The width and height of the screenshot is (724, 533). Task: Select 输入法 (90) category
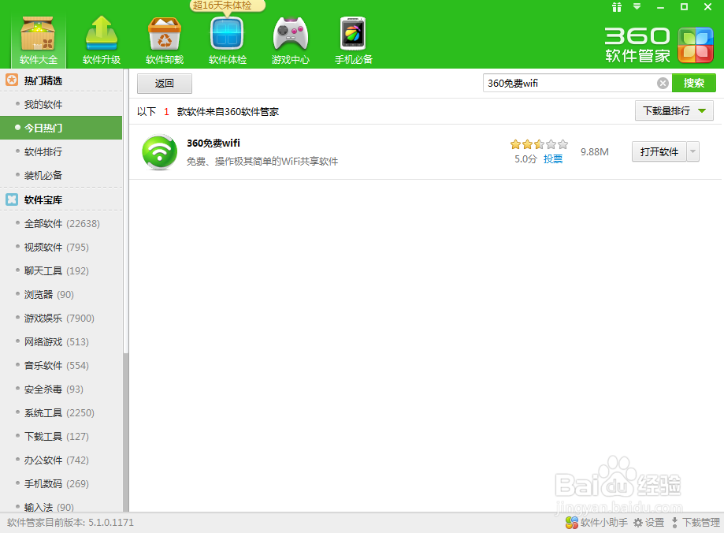click(x=61, y=506)
